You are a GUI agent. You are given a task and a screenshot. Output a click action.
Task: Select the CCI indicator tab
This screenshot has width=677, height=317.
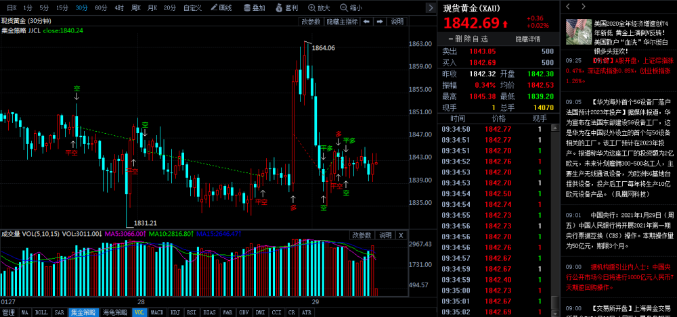(277, 312)
